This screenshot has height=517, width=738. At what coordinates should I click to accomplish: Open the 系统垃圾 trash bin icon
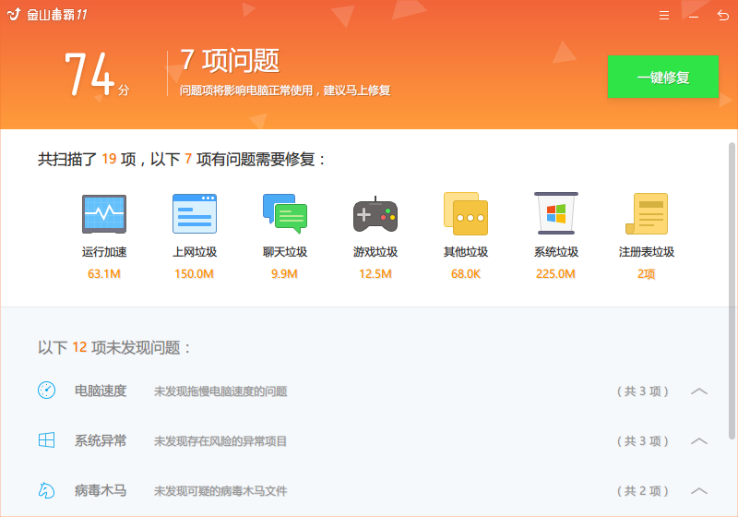point(556,214)
